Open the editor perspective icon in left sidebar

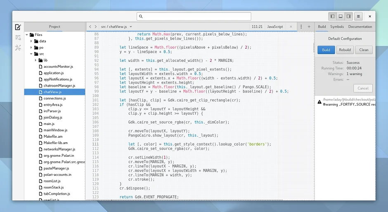click(x=18, y=27)
